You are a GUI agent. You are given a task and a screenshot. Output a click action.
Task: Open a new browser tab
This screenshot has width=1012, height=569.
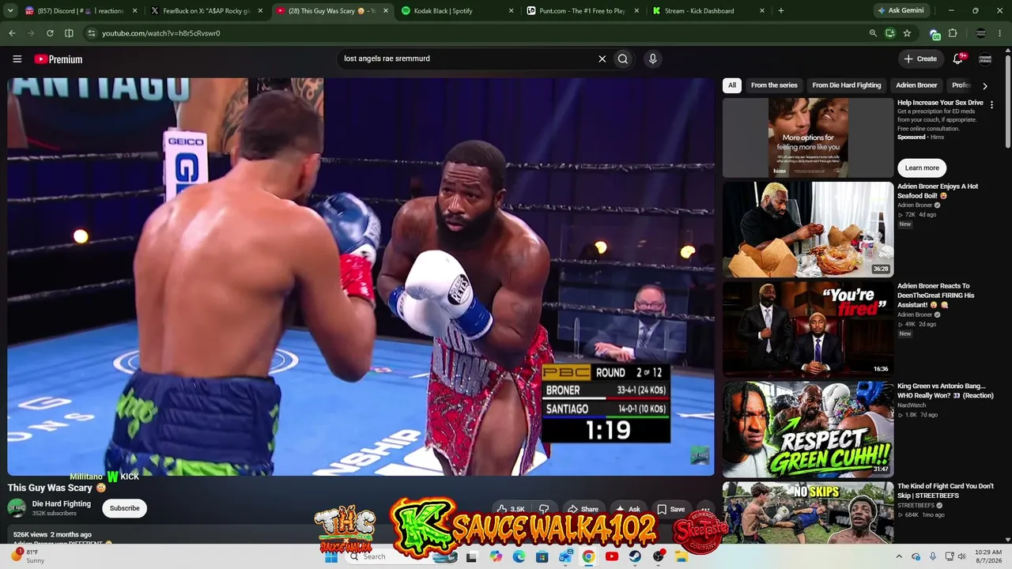point(781,11)
